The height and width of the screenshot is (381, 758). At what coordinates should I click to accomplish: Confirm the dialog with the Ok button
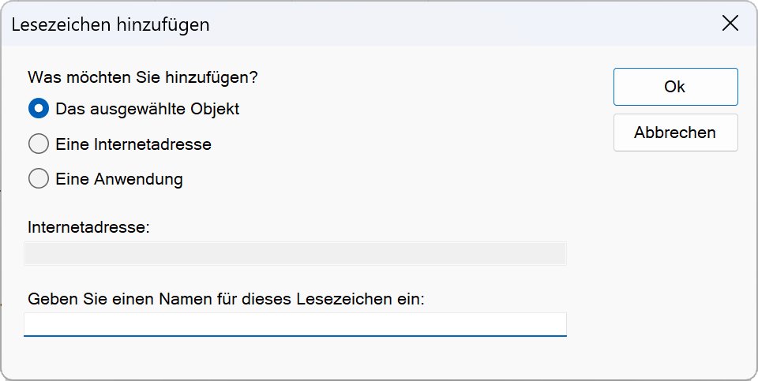click(675, 87)
